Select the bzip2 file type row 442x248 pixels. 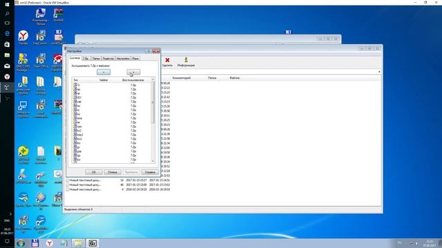[x=112, y=135]
